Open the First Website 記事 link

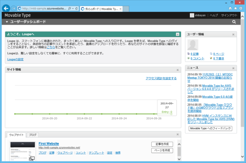(52, 153)
